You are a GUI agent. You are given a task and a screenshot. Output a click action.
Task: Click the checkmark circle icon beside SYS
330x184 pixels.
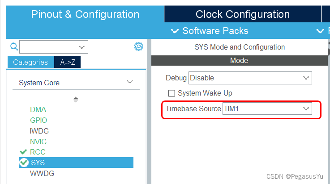pos(24,163)
